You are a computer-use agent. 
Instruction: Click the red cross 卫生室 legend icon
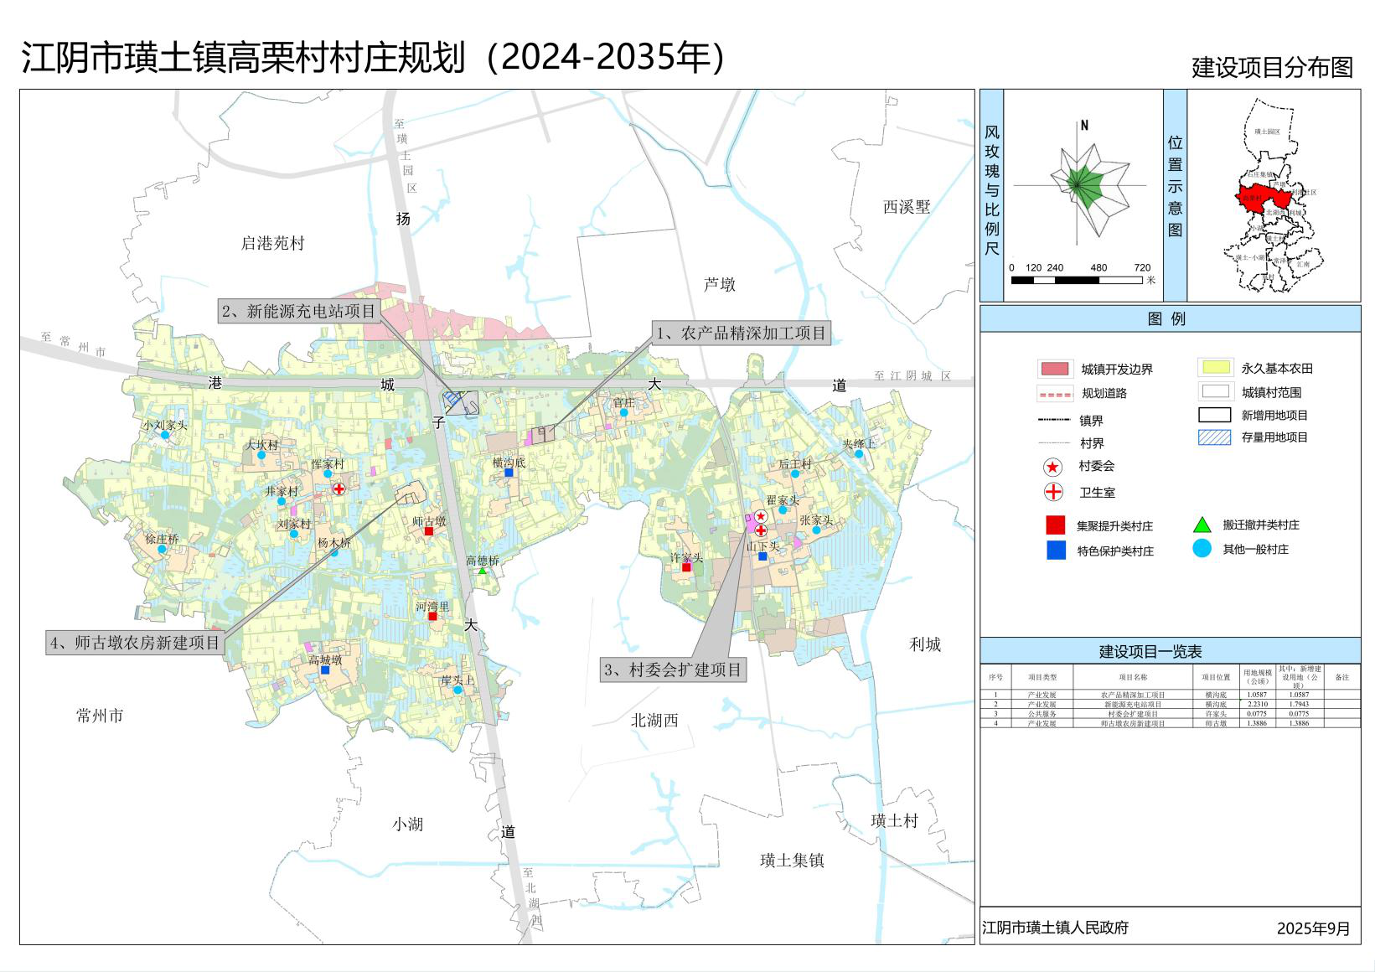coord(1052,493)
